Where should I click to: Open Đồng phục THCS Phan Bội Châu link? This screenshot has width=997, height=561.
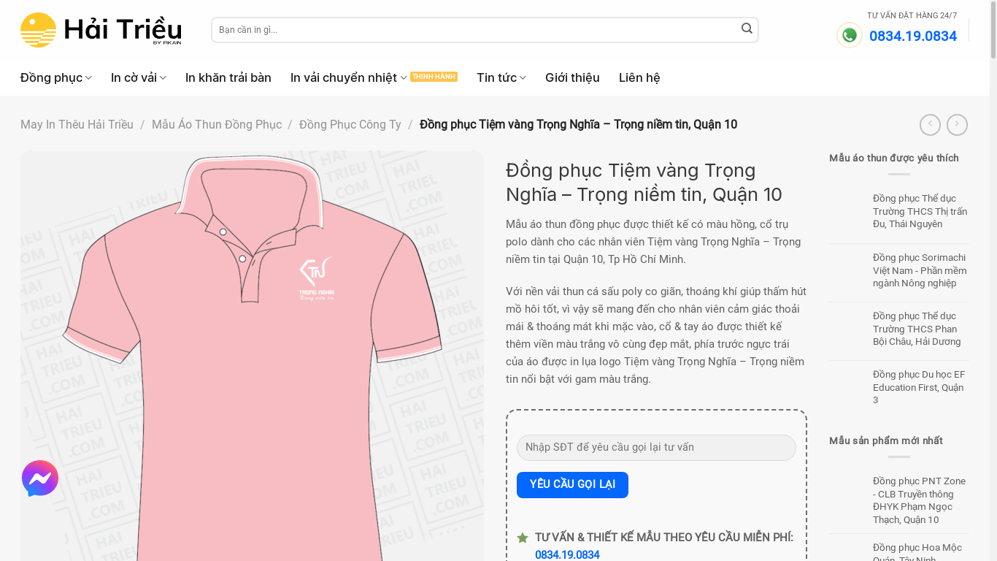pos(920,329)
